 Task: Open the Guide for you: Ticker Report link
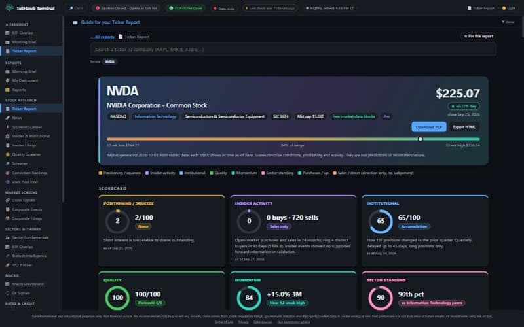click(110, 22)
